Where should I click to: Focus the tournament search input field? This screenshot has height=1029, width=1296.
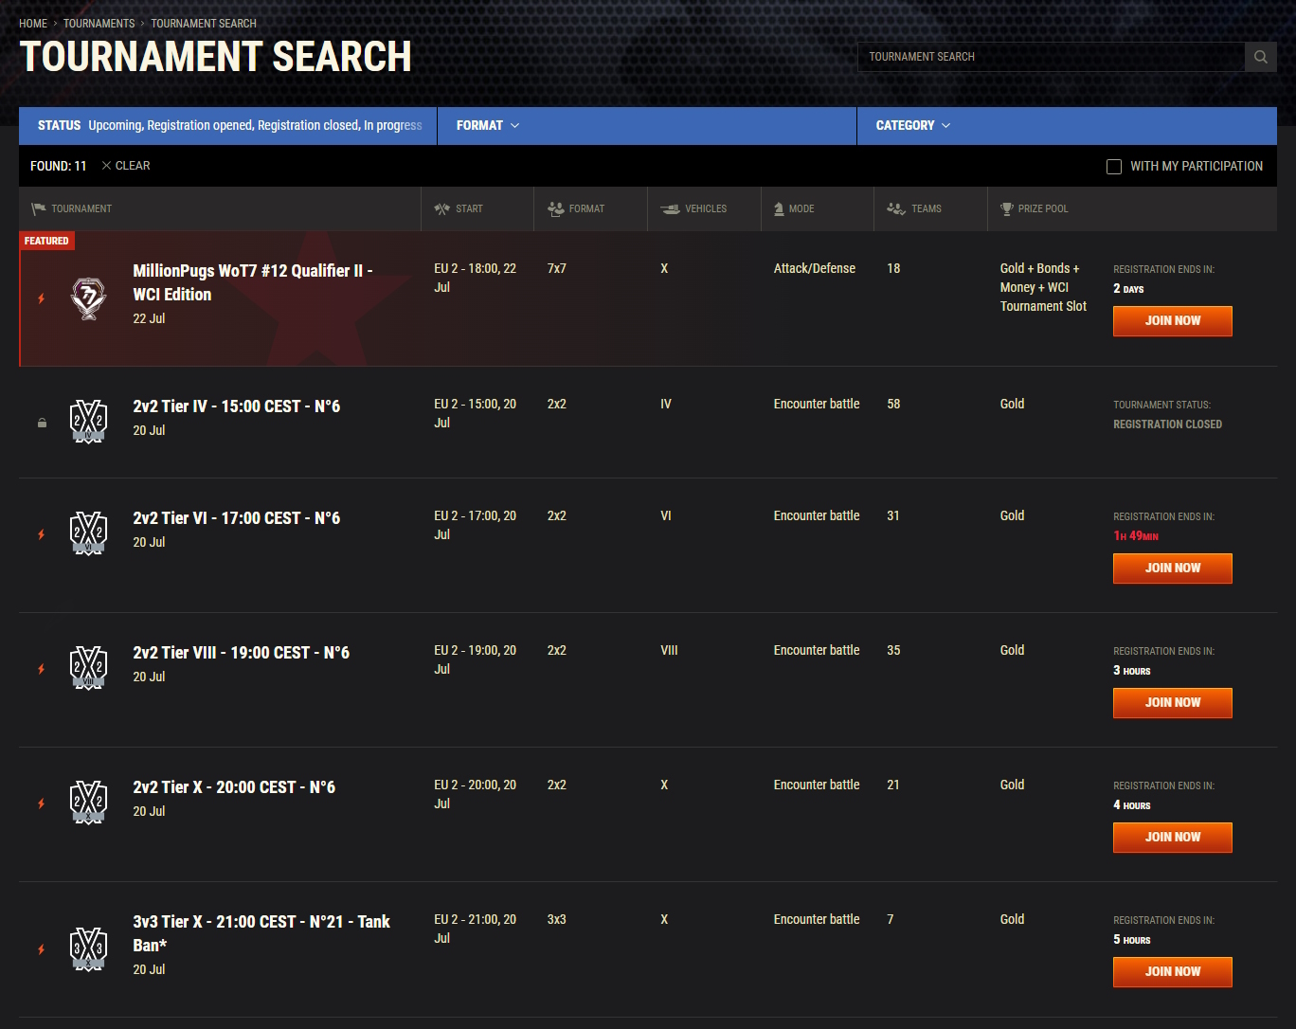1052,57
